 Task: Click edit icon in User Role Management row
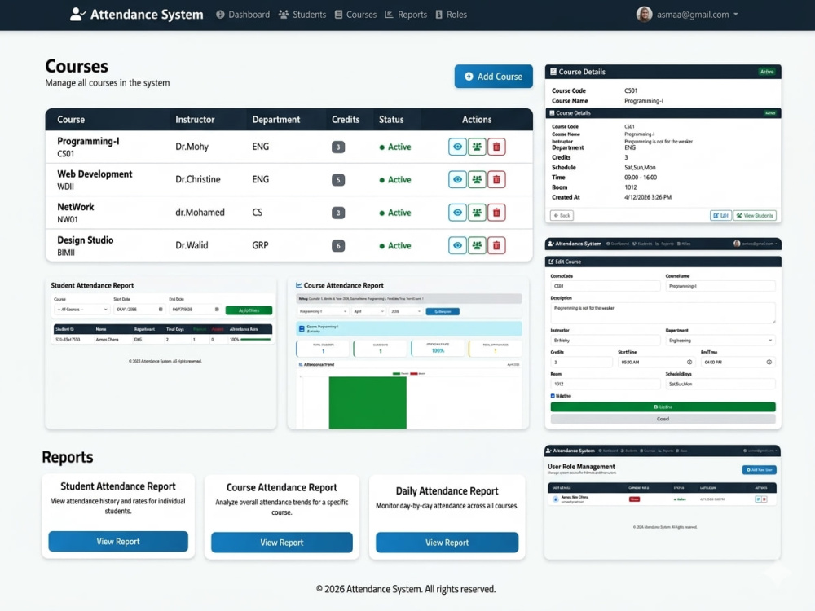point(758,499)
